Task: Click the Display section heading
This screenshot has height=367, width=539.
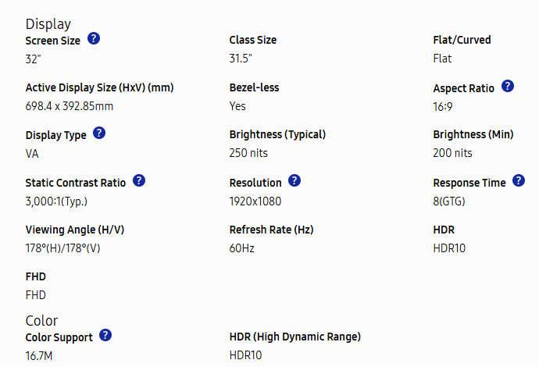Action: click(x=48, y=23)
